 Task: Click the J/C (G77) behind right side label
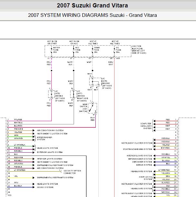coord(82,96)
